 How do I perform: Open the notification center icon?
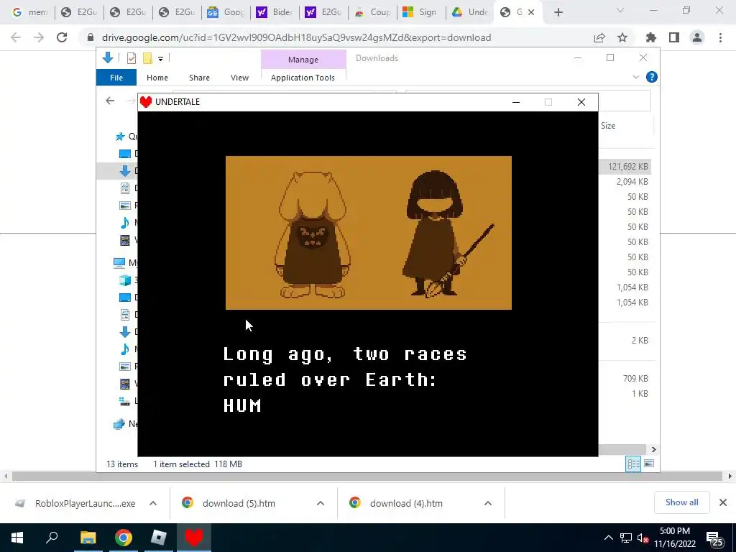(x=715, y=539)
